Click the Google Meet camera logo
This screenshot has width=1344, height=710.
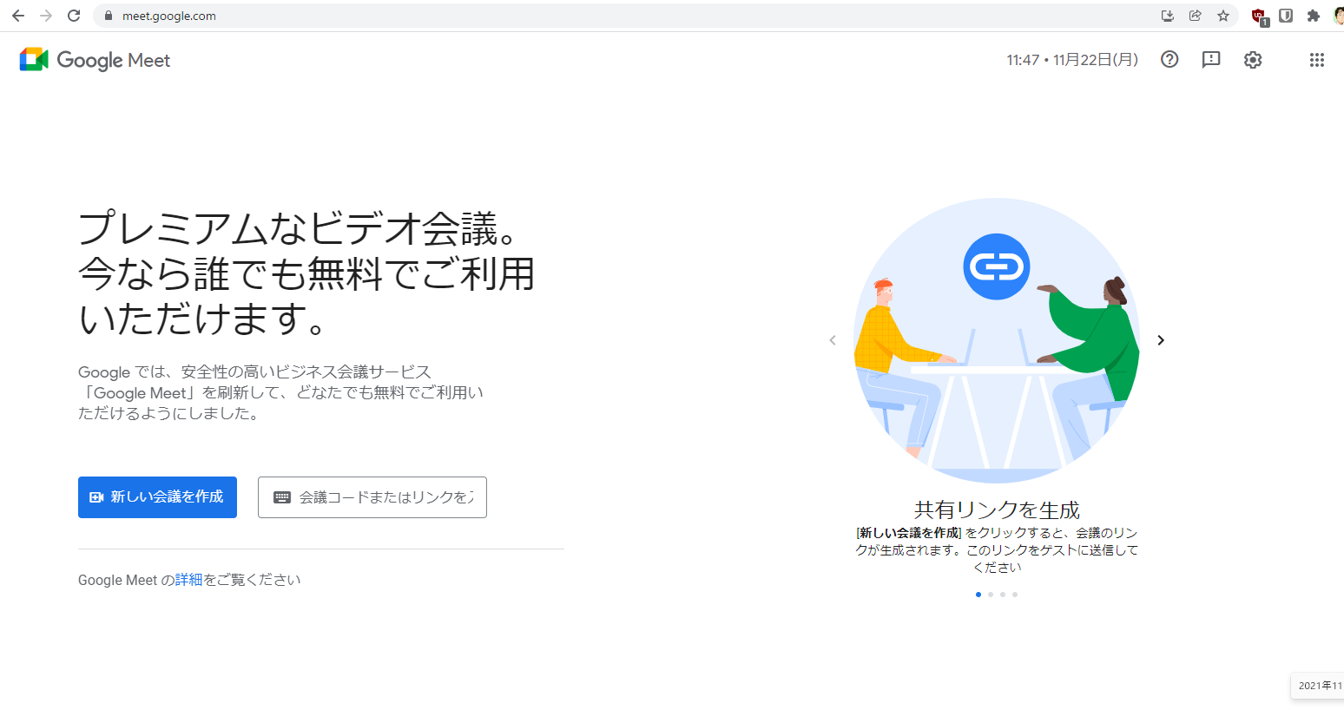[x=34, y=59]
